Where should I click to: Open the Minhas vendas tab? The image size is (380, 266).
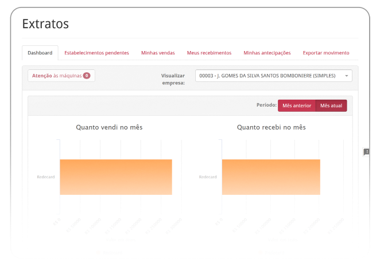[158, 53]
